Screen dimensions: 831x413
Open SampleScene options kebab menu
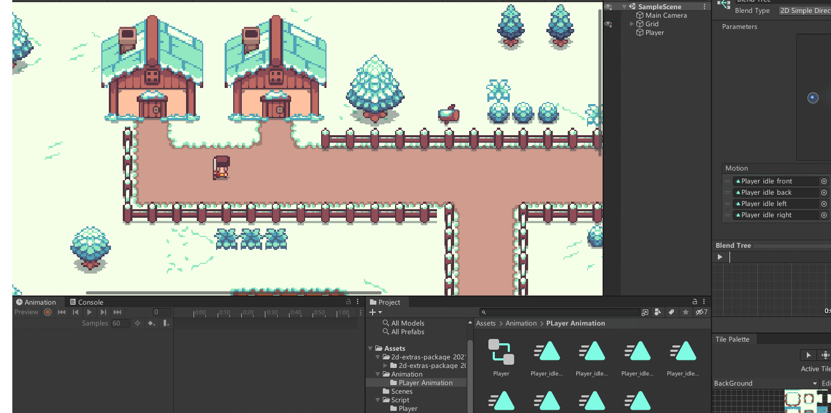coord(704,7)
